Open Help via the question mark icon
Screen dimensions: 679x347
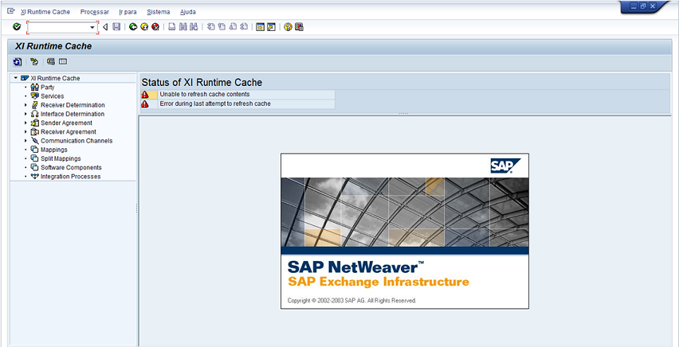[288, 27]
